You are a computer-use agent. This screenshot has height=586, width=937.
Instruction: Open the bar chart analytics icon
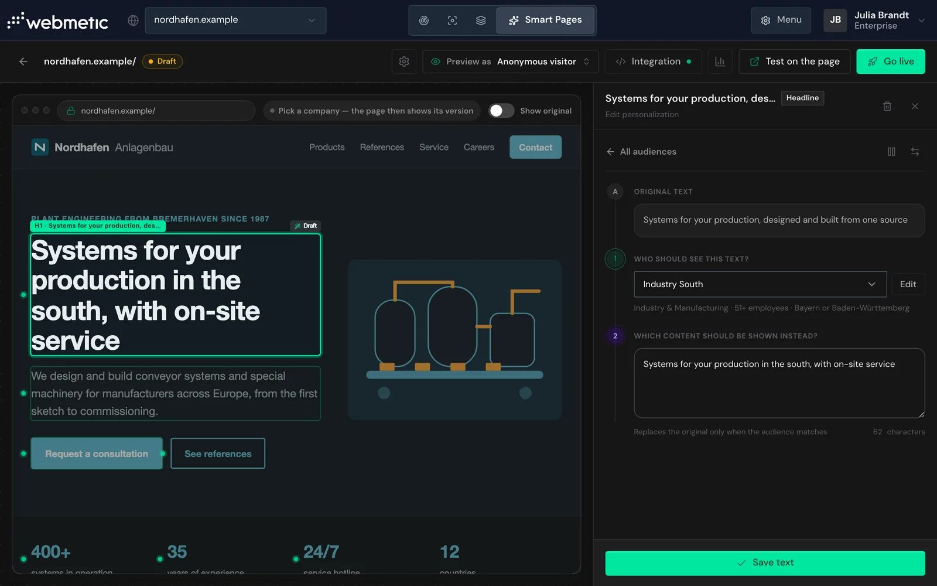coord(720,62)
